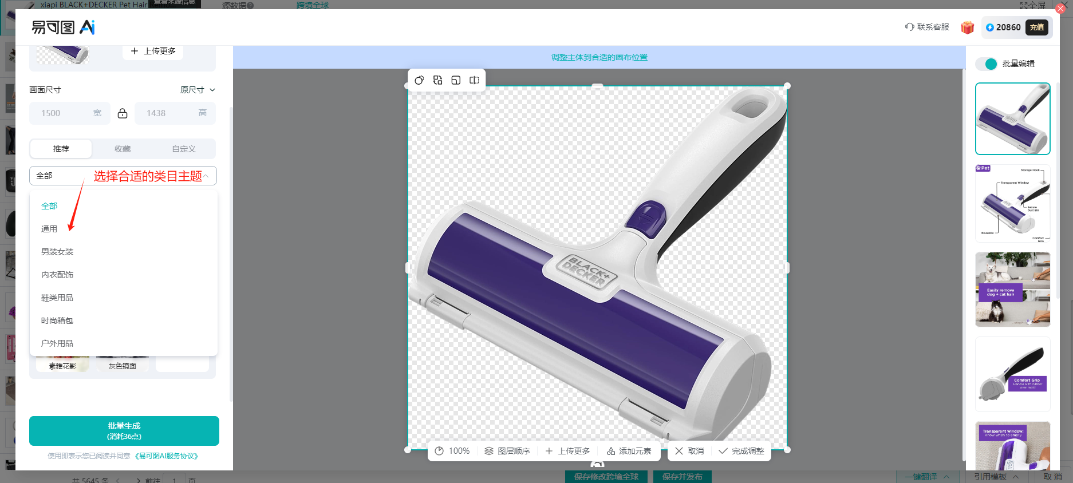Collapse the 全部 category theme dropdown

click(x=206, y=176)
